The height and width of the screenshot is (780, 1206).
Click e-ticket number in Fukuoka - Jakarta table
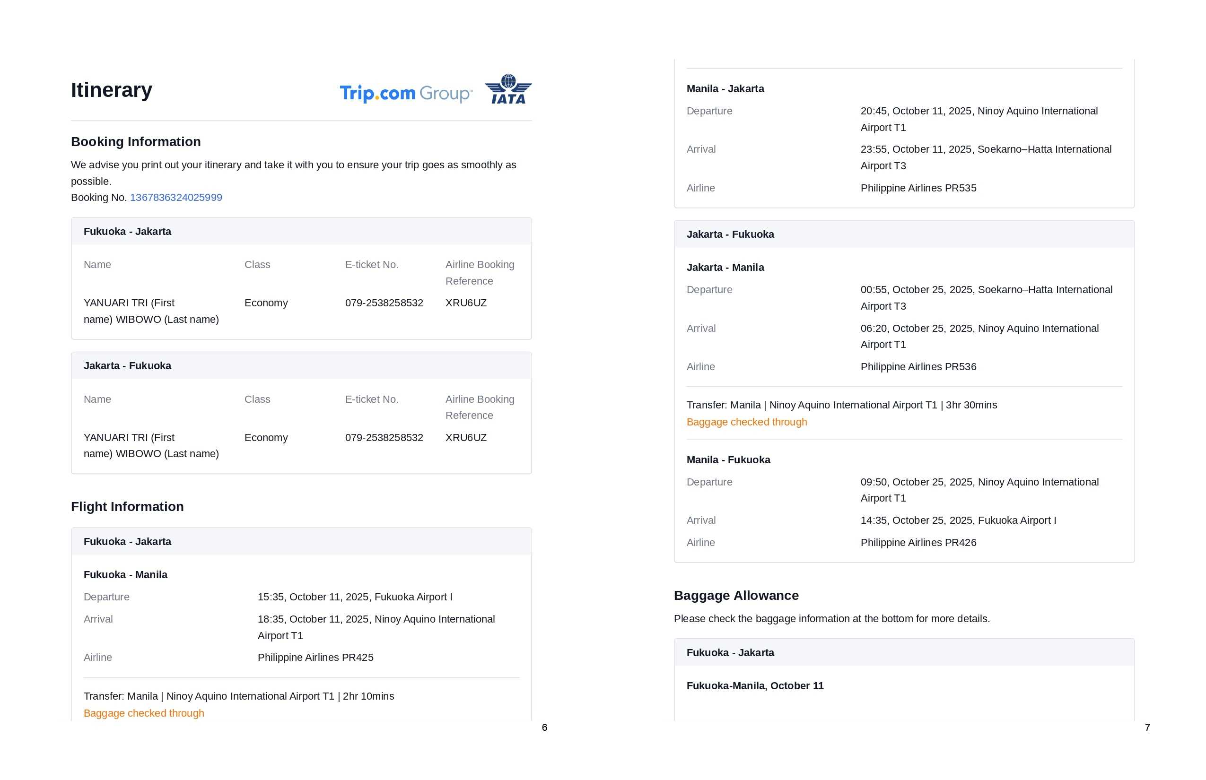coord(384,303)
